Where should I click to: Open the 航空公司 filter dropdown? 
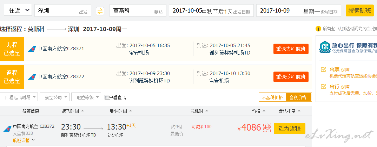54,97
